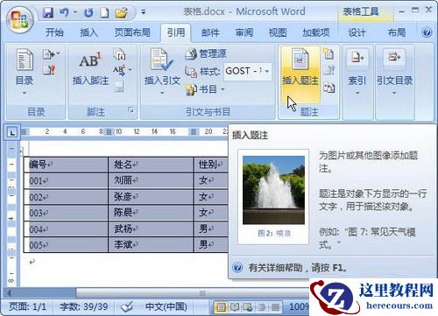This screenshot has height=316, width=438.
Task: Click the proofing check icon in status bar
Action: pos(127,306)
